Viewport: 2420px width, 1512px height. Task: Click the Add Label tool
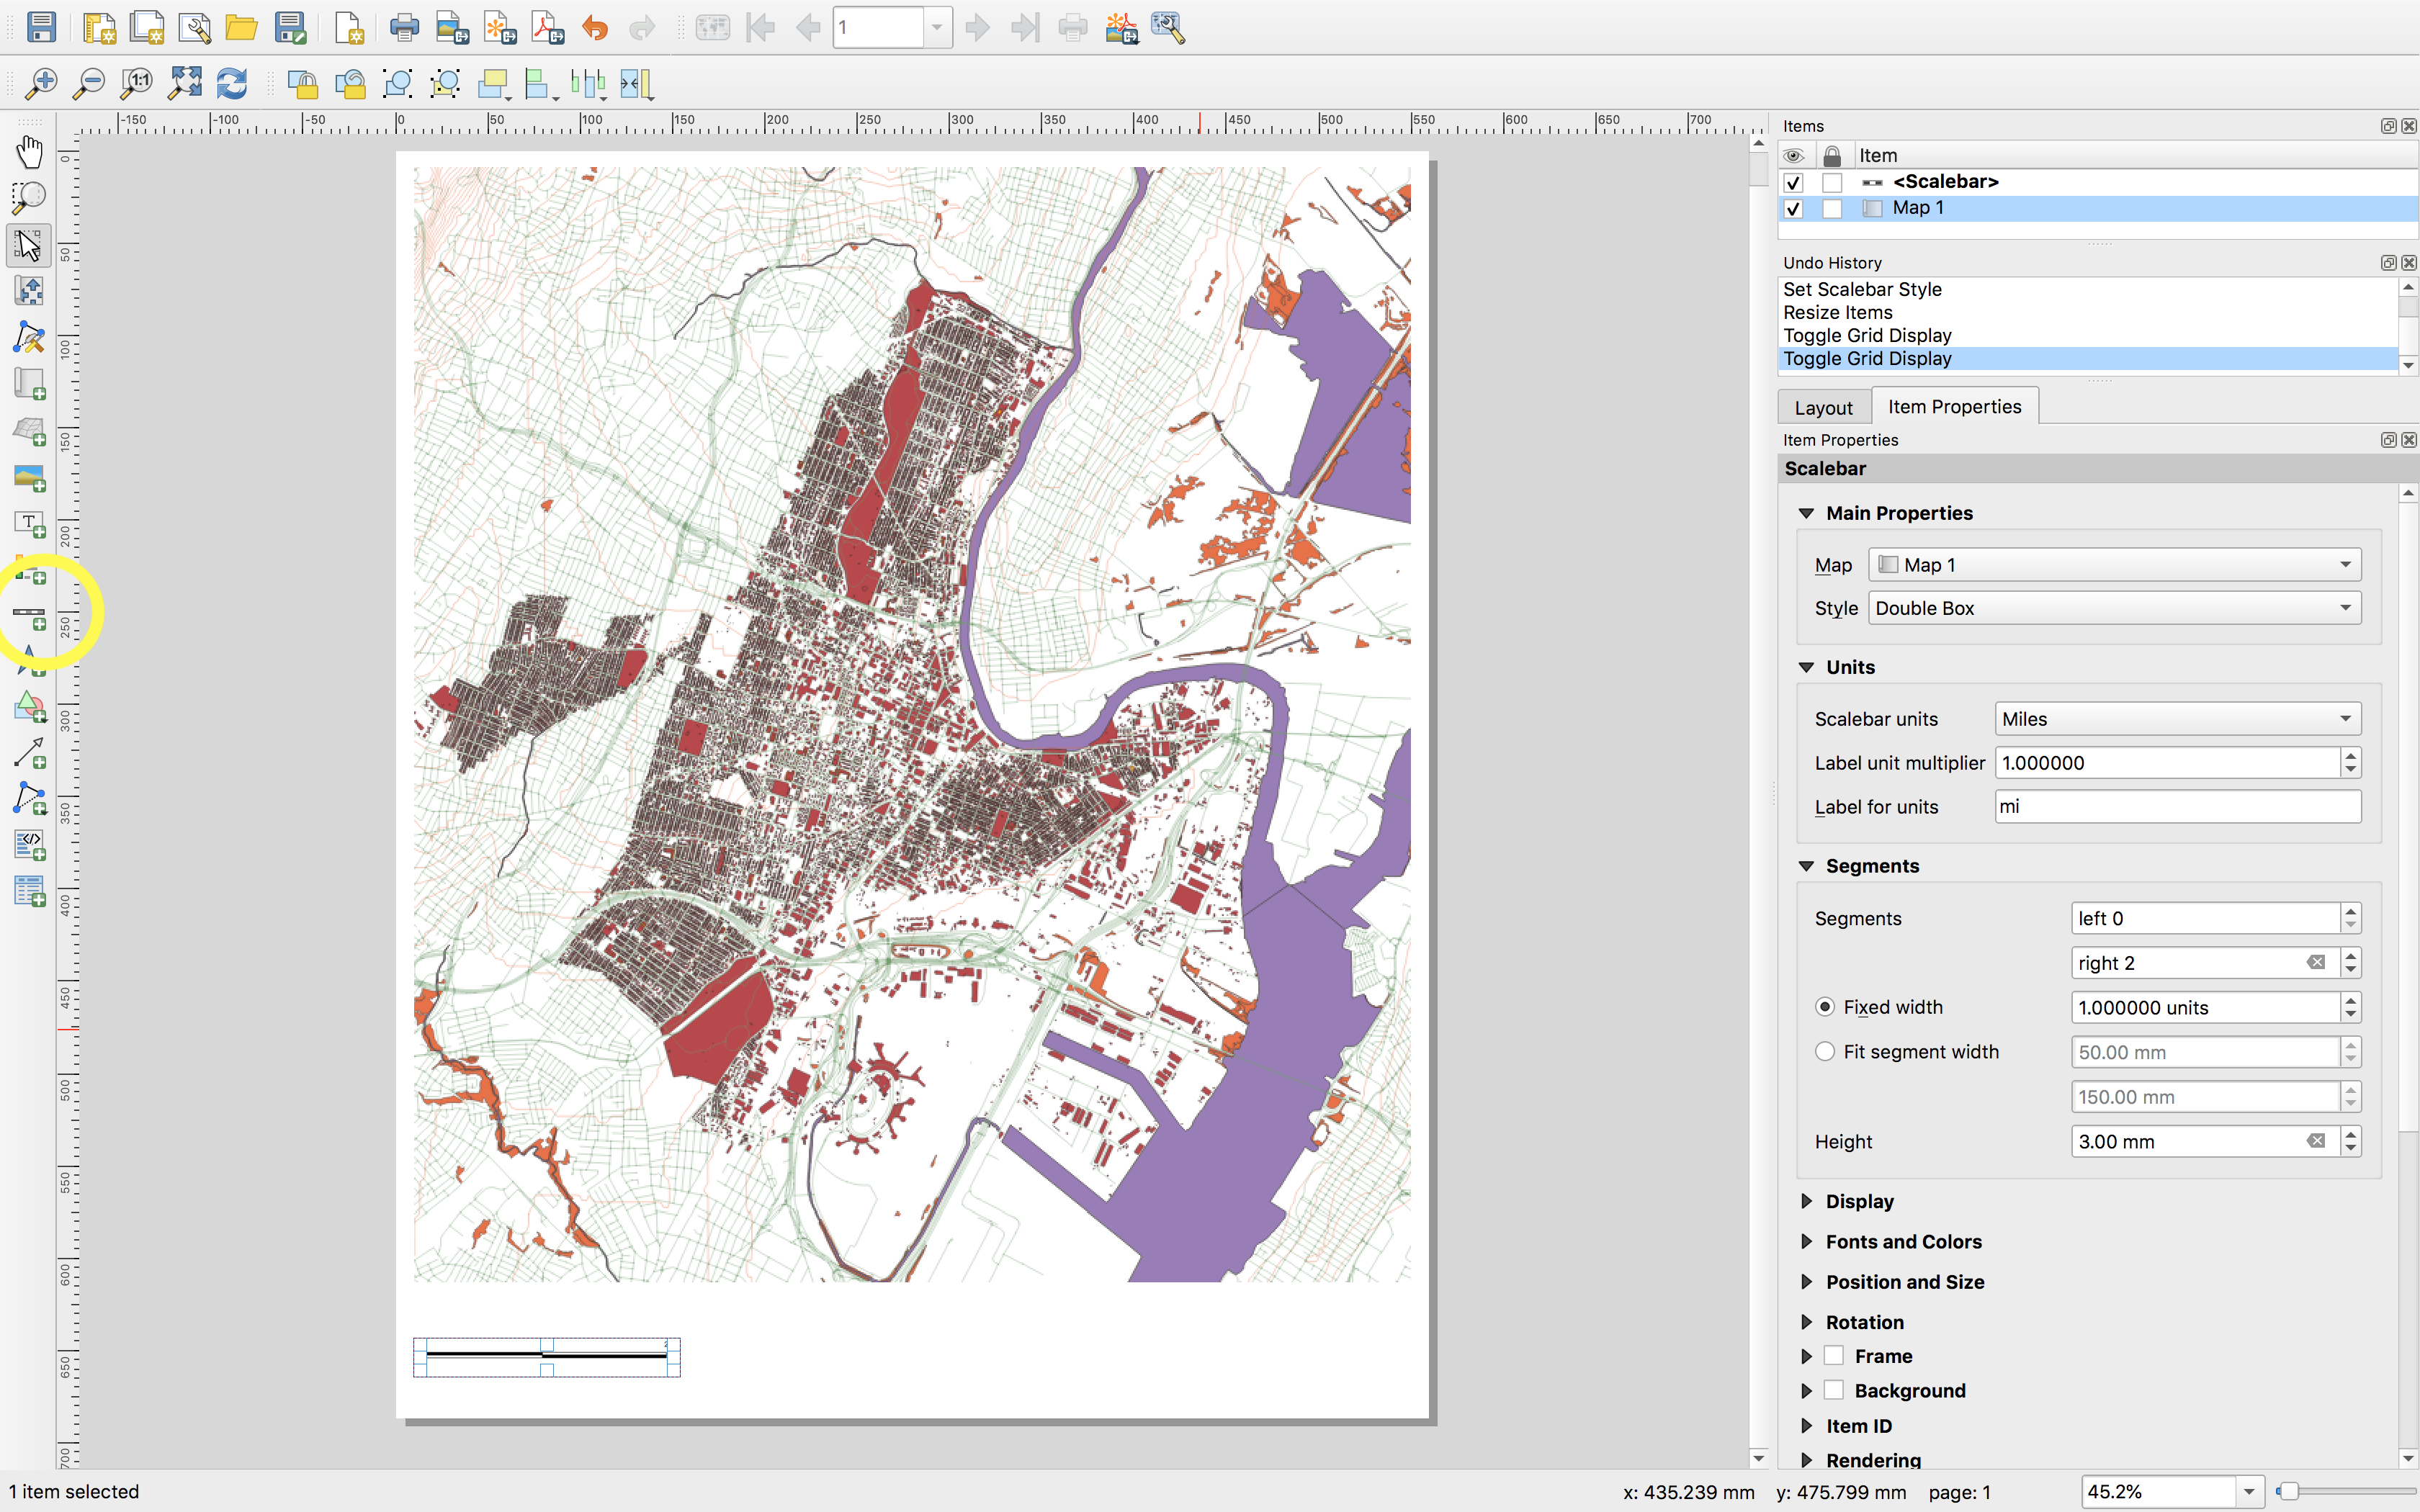pyautogui.click(x=29, y=523)
